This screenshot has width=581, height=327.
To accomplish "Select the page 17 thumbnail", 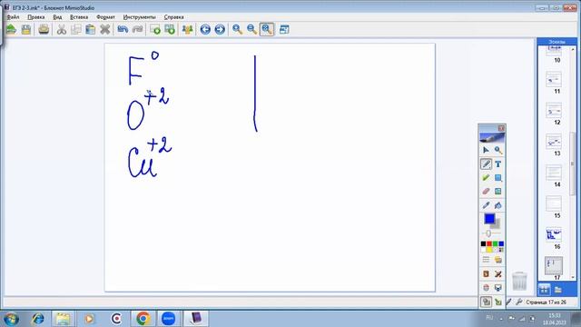I will click(x=554, y=266).
